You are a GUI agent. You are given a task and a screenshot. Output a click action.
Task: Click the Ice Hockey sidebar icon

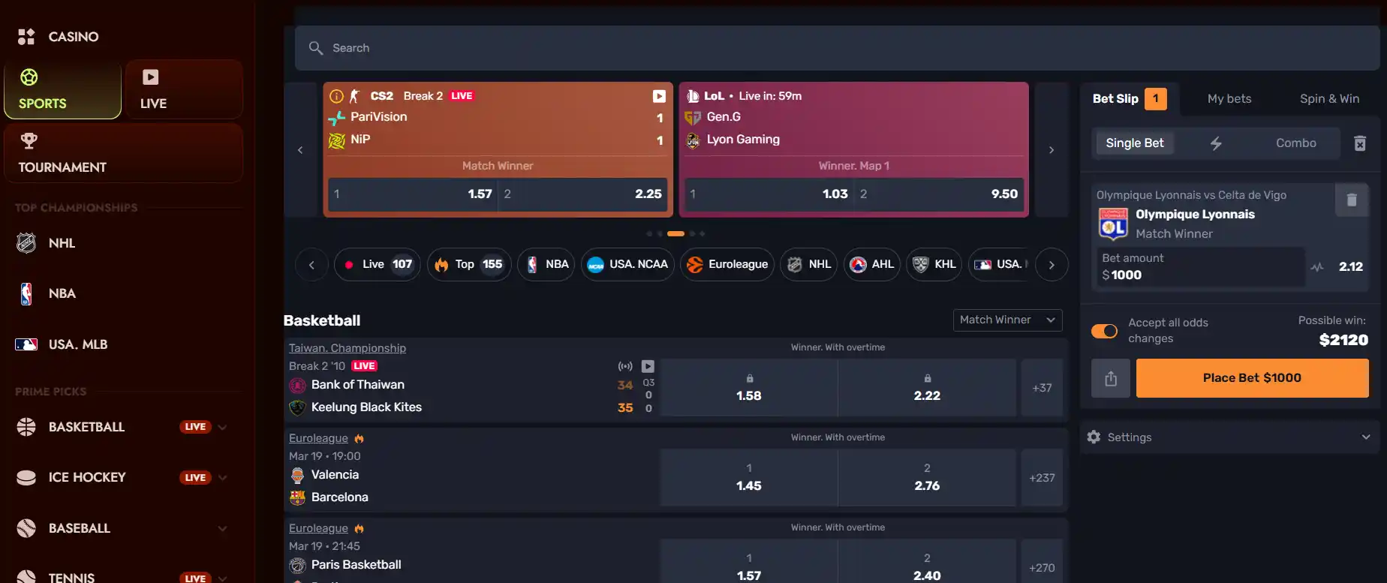click(26, 477)
